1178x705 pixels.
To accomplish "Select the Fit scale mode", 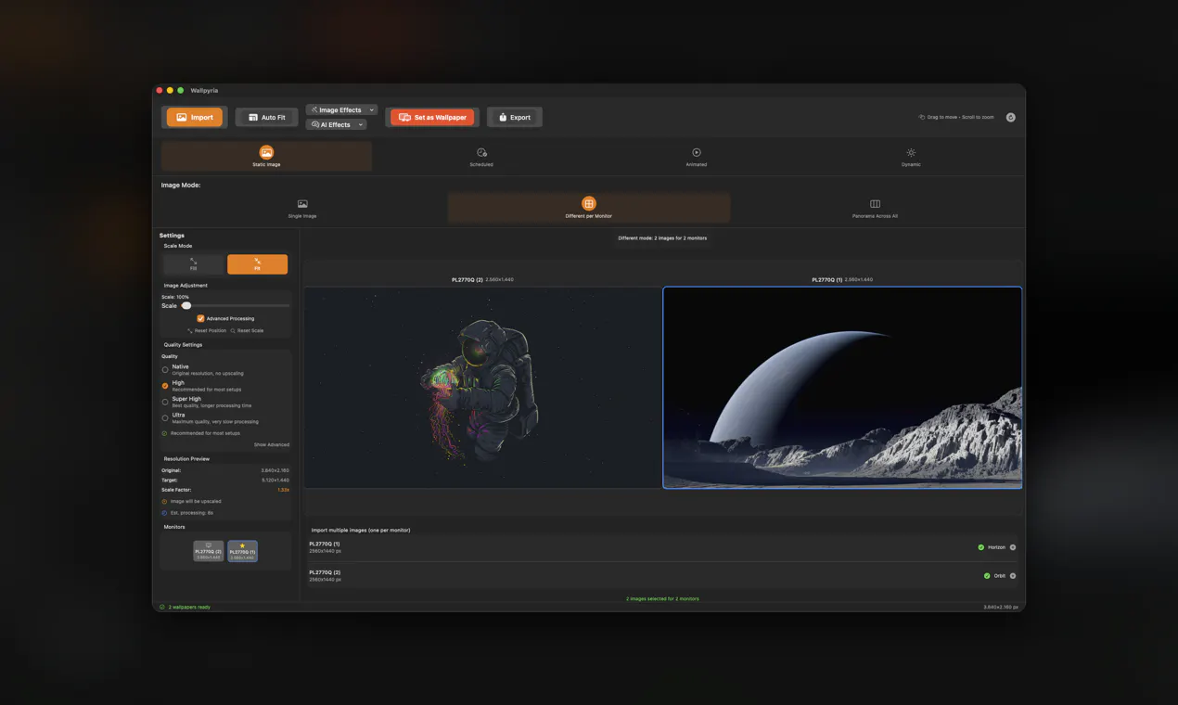I will click(257, 264).
